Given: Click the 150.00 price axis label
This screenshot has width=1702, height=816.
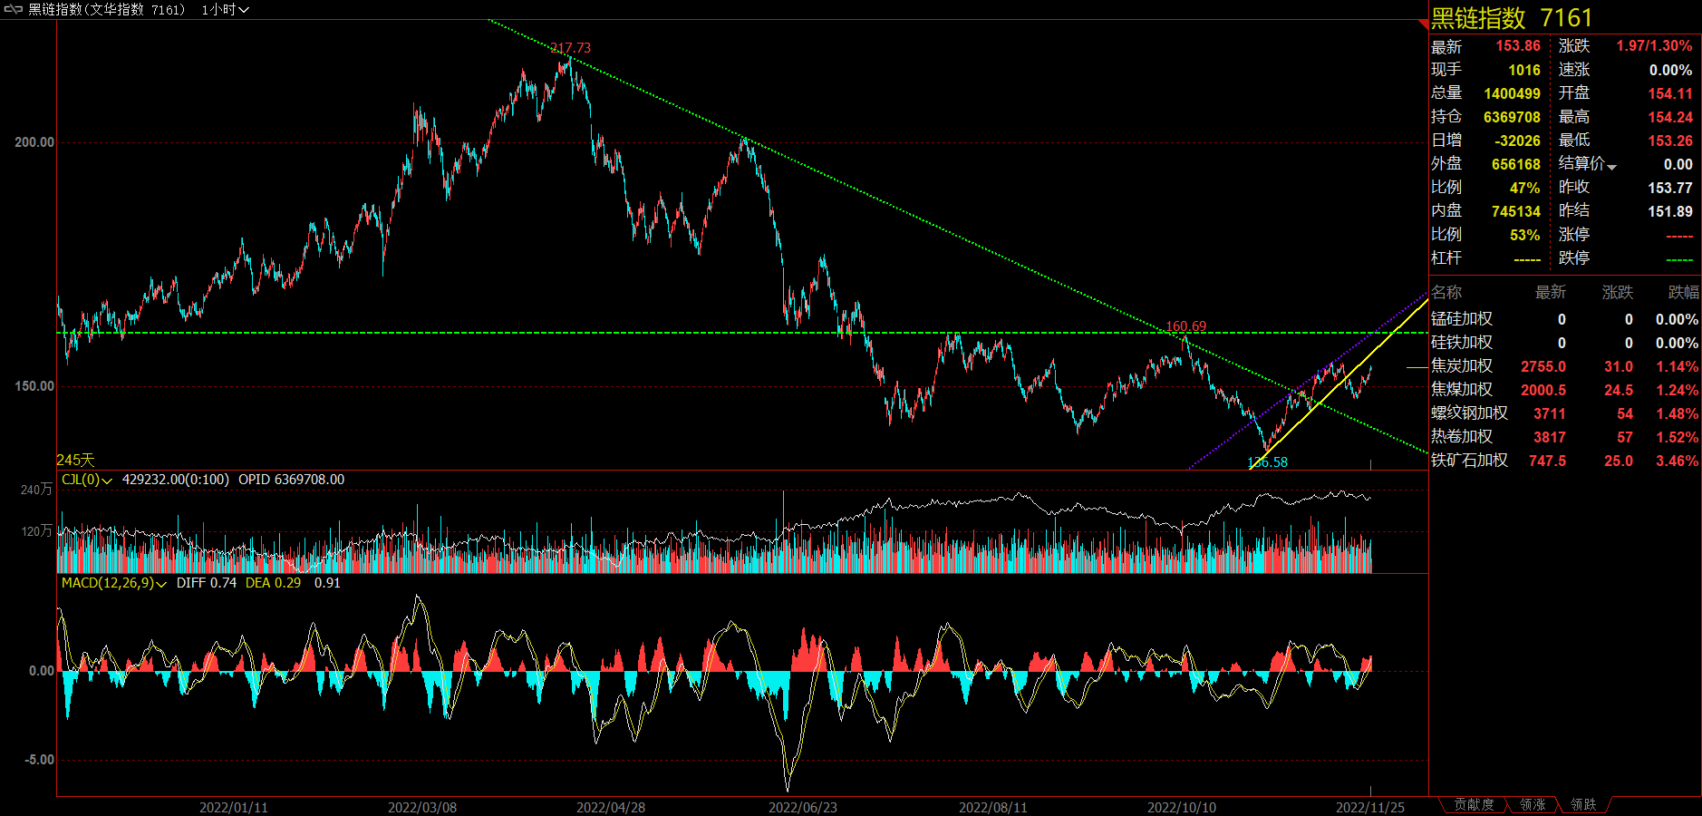Looking at the screenshot, I should pos(34,386).
